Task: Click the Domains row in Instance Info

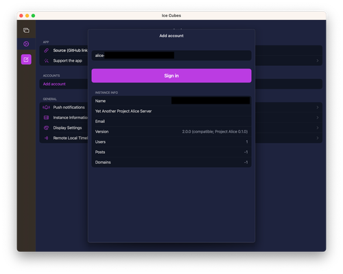Action: pos(171,162)
